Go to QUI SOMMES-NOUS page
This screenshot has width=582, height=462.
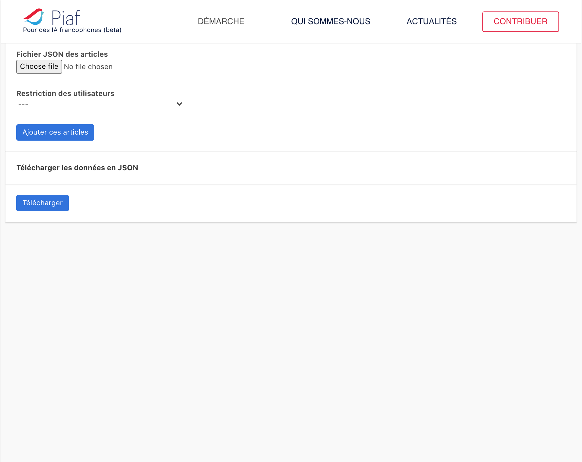[331, 21]
